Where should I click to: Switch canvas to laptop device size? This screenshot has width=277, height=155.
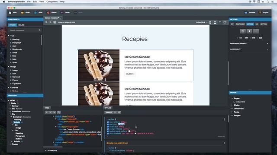pyautogui.click(x=220, y=22)
